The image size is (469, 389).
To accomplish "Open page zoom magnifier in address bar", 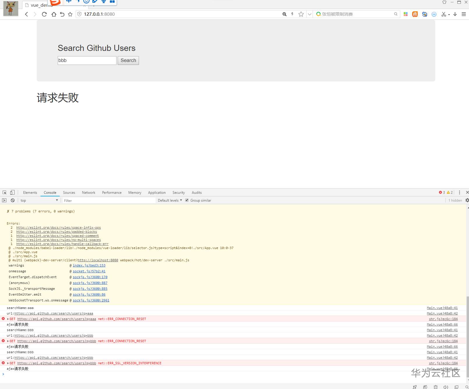I will click(x=285, y=14).
